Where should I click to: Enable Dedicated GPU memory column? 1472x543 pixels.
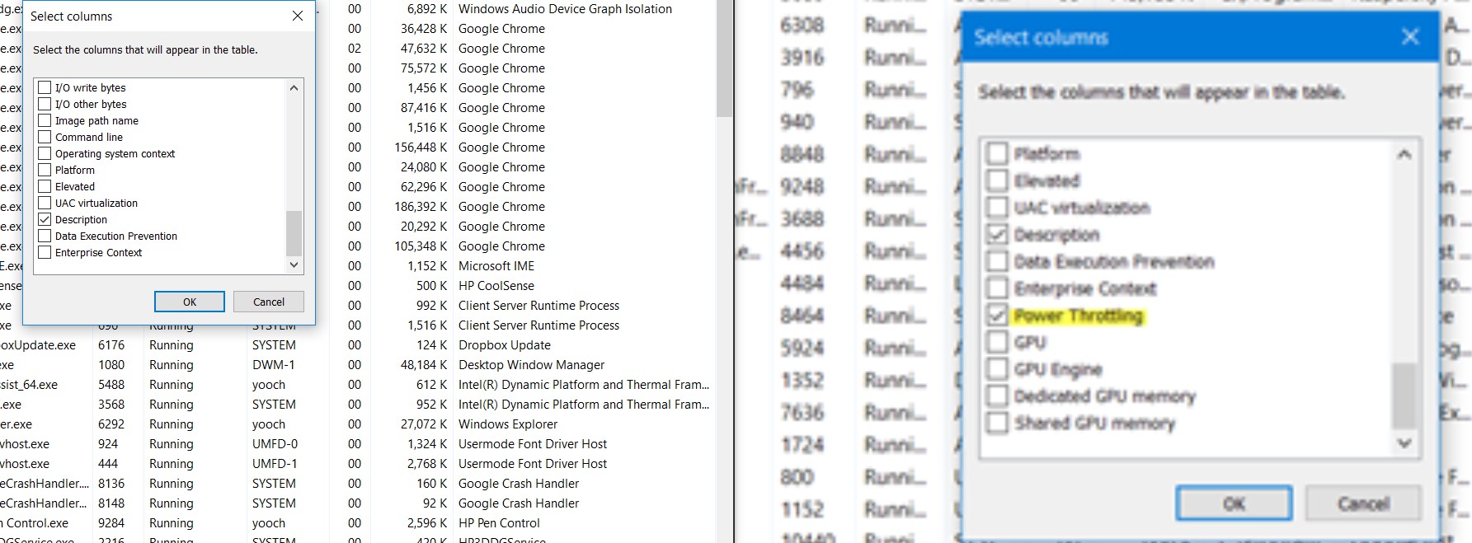pyautogui.click(x=997, y=396)
